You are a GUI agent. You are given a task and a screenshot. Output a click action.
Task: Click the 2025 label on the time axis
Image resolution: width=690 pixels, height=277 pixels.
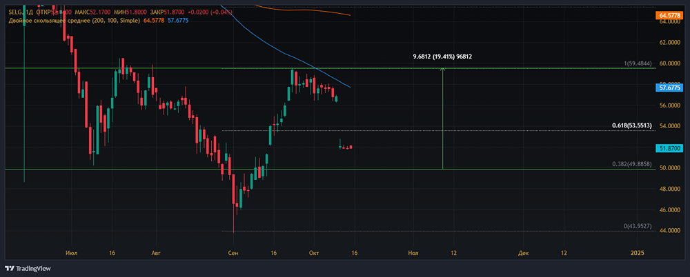click(637, 254)
